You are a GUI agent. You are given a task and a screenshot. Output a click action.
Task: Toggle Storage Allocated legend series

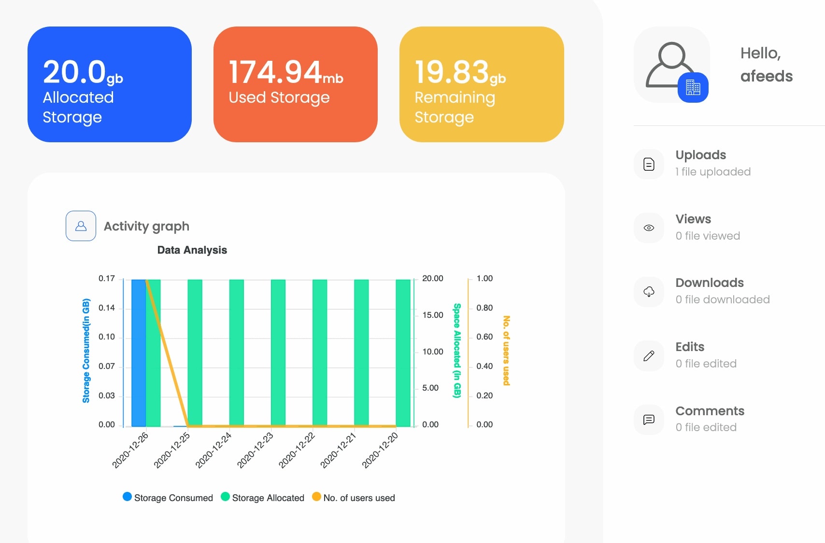(x=262, y=497)
